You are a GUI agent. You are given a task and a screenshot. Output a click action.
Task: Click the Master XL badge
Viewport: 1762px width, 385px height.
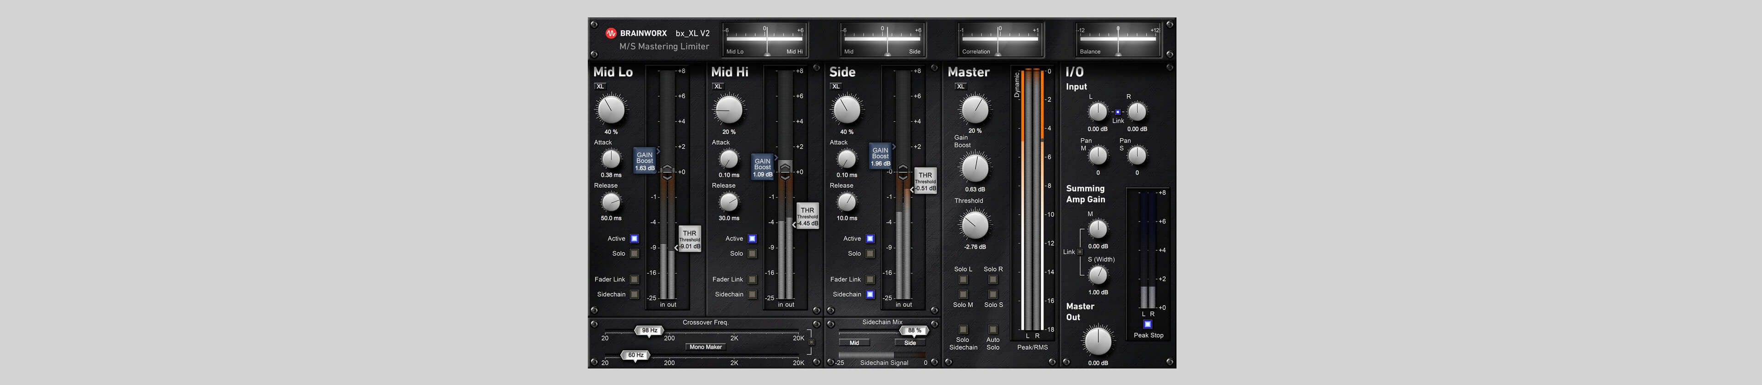[960, 86]
